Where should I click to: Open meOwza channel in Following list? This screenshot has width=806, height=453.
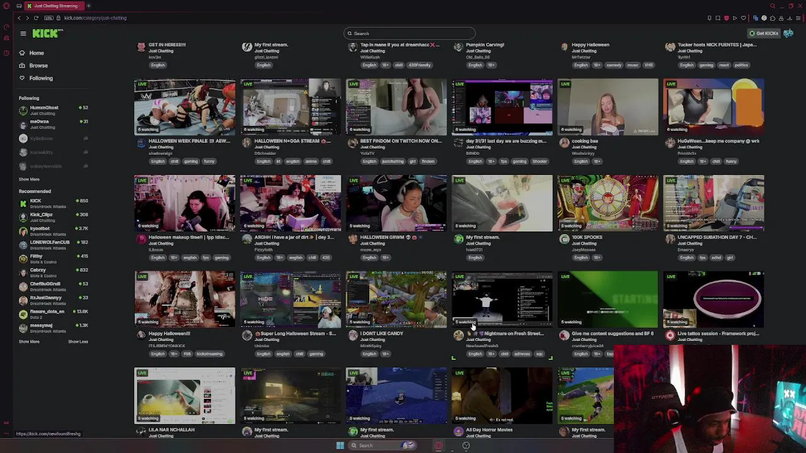[x=54, y=124]
